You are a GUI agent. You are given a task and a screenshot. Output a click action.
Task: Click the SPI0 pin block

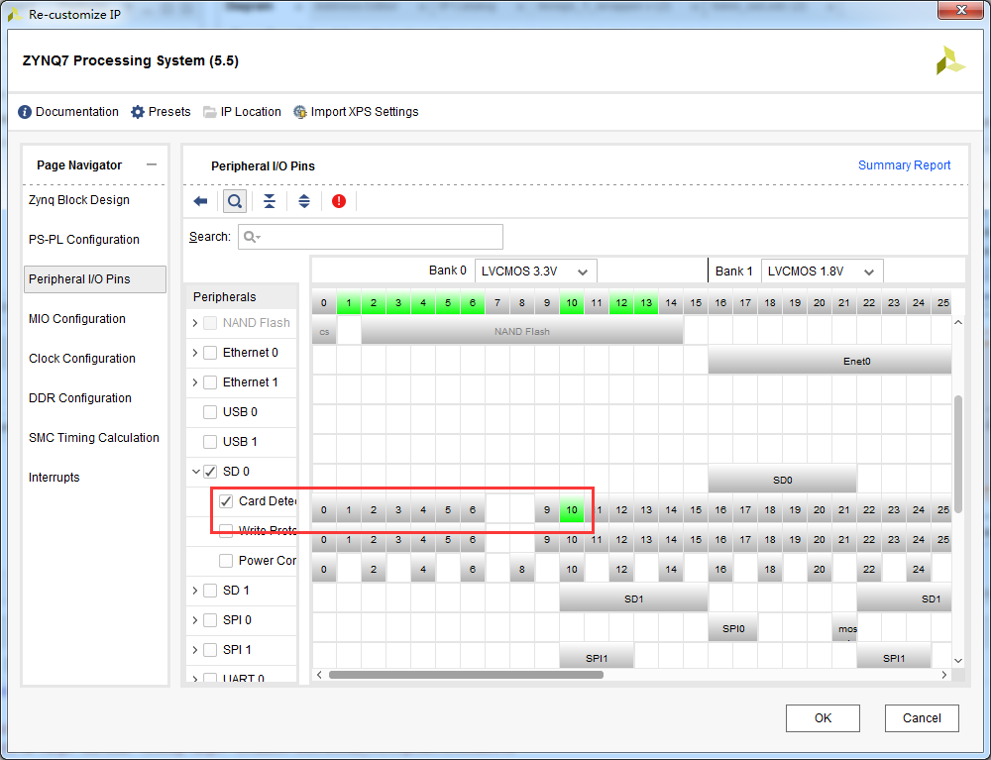[733, 628]
